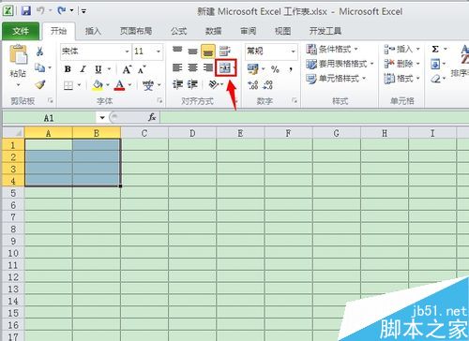Click the 文 phonetic guide icon
The height and width of the screenshot is (341, 469).
[148, 85]
